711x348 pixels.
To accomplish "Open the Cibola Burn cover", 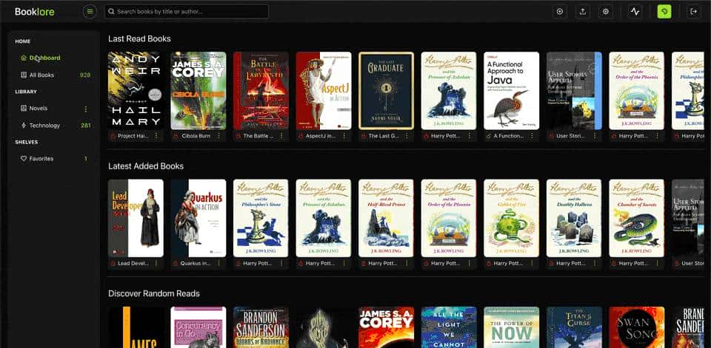I will tap(198, 90).
